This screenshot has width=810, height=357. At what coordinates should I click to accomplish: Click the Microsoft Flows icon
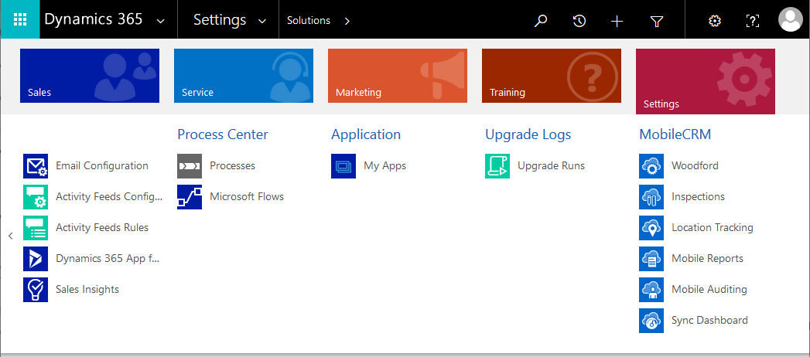[x=190, y=197]
